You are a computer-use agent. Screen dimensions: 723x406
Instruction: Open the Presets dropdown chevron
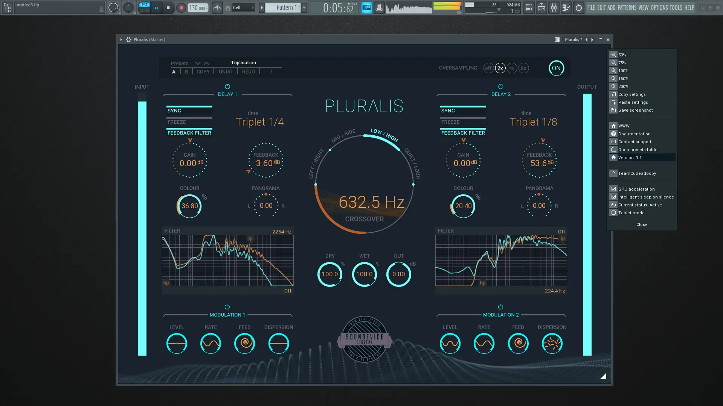(x=198, y=63)
